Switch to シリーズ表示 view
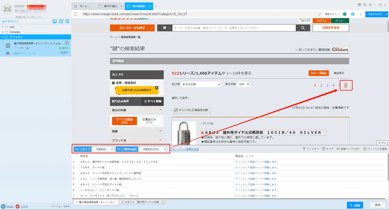 [x=318, y=73]
